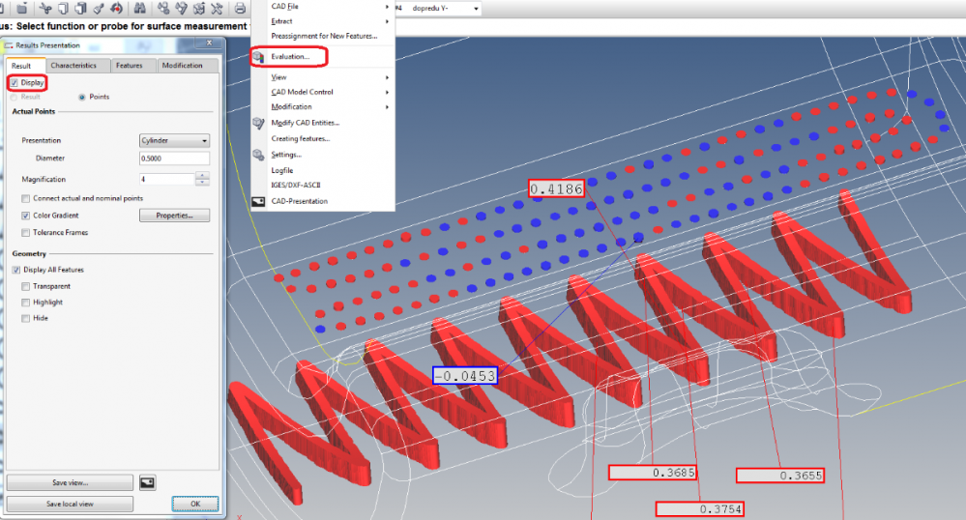Choose Creating features... from the menu

300,138
